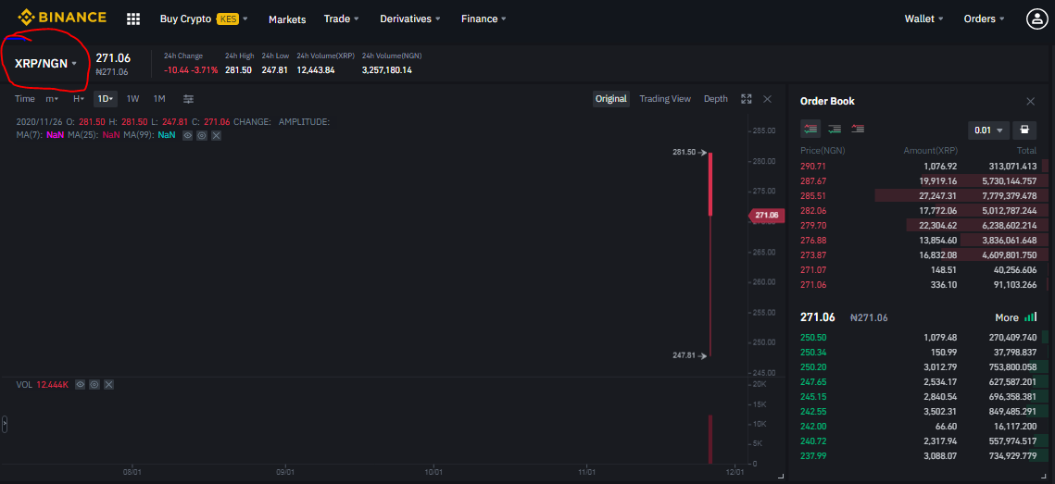Show buy orders only view icon
The image size is (1055, 484).
835,129
